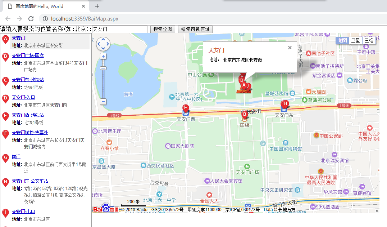
Task: Open the 天安门出口 result link
Action: tap(23, 212)
